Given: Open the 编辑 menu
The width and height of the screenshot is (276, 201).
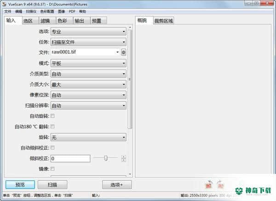Looking at the screenshot, I should click(x=18, y=12).
